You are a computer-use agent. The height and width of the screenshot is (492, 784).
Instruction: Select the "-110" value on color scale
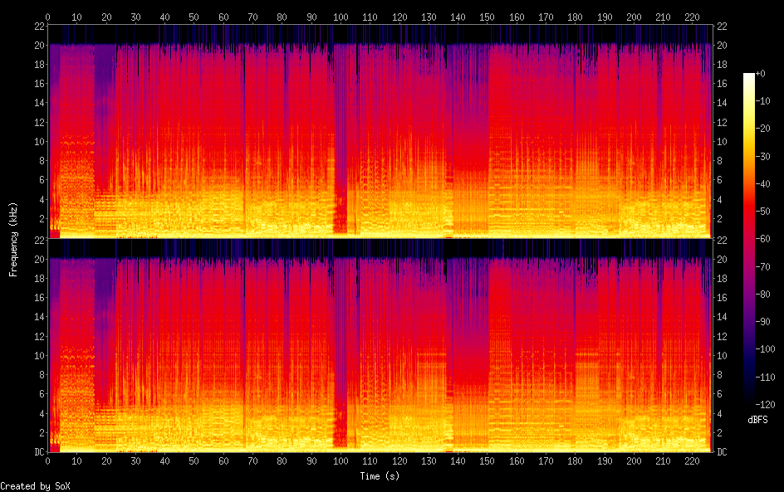(765, 378)
